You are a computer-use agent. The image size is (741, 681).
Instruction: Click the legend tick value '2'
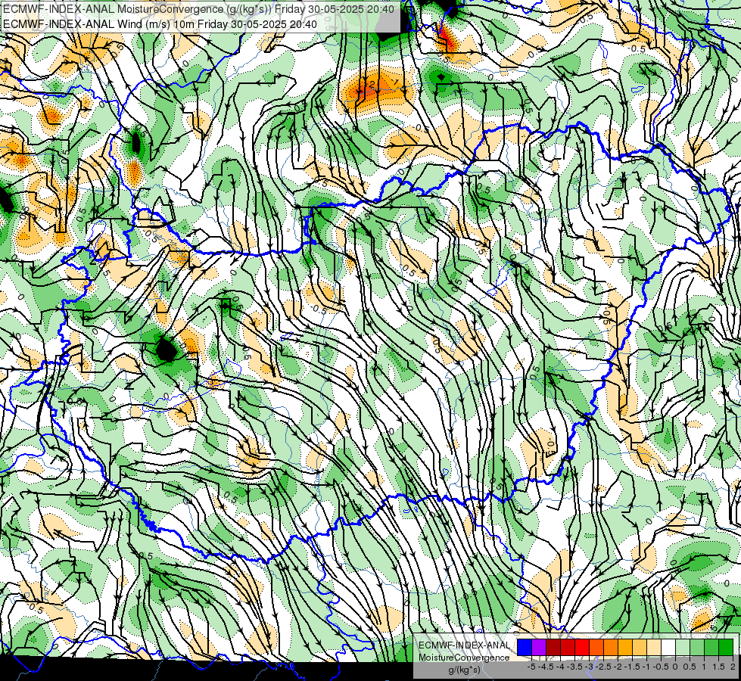tap(733, 667)
